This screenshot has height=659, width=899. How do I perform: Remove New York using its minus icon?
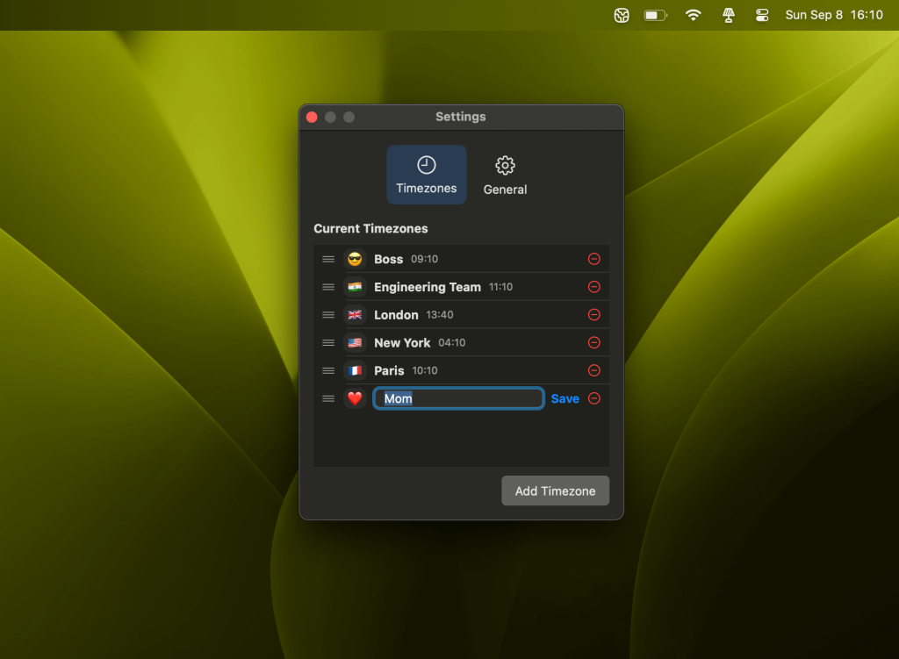point(593,342)
